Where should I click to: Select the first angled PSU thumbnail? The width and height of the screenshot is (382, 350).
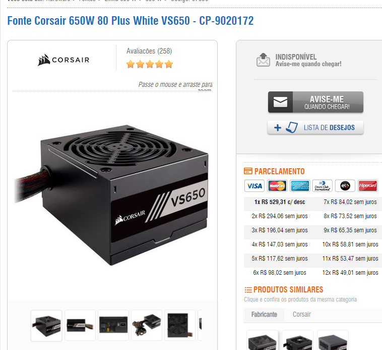46,326
